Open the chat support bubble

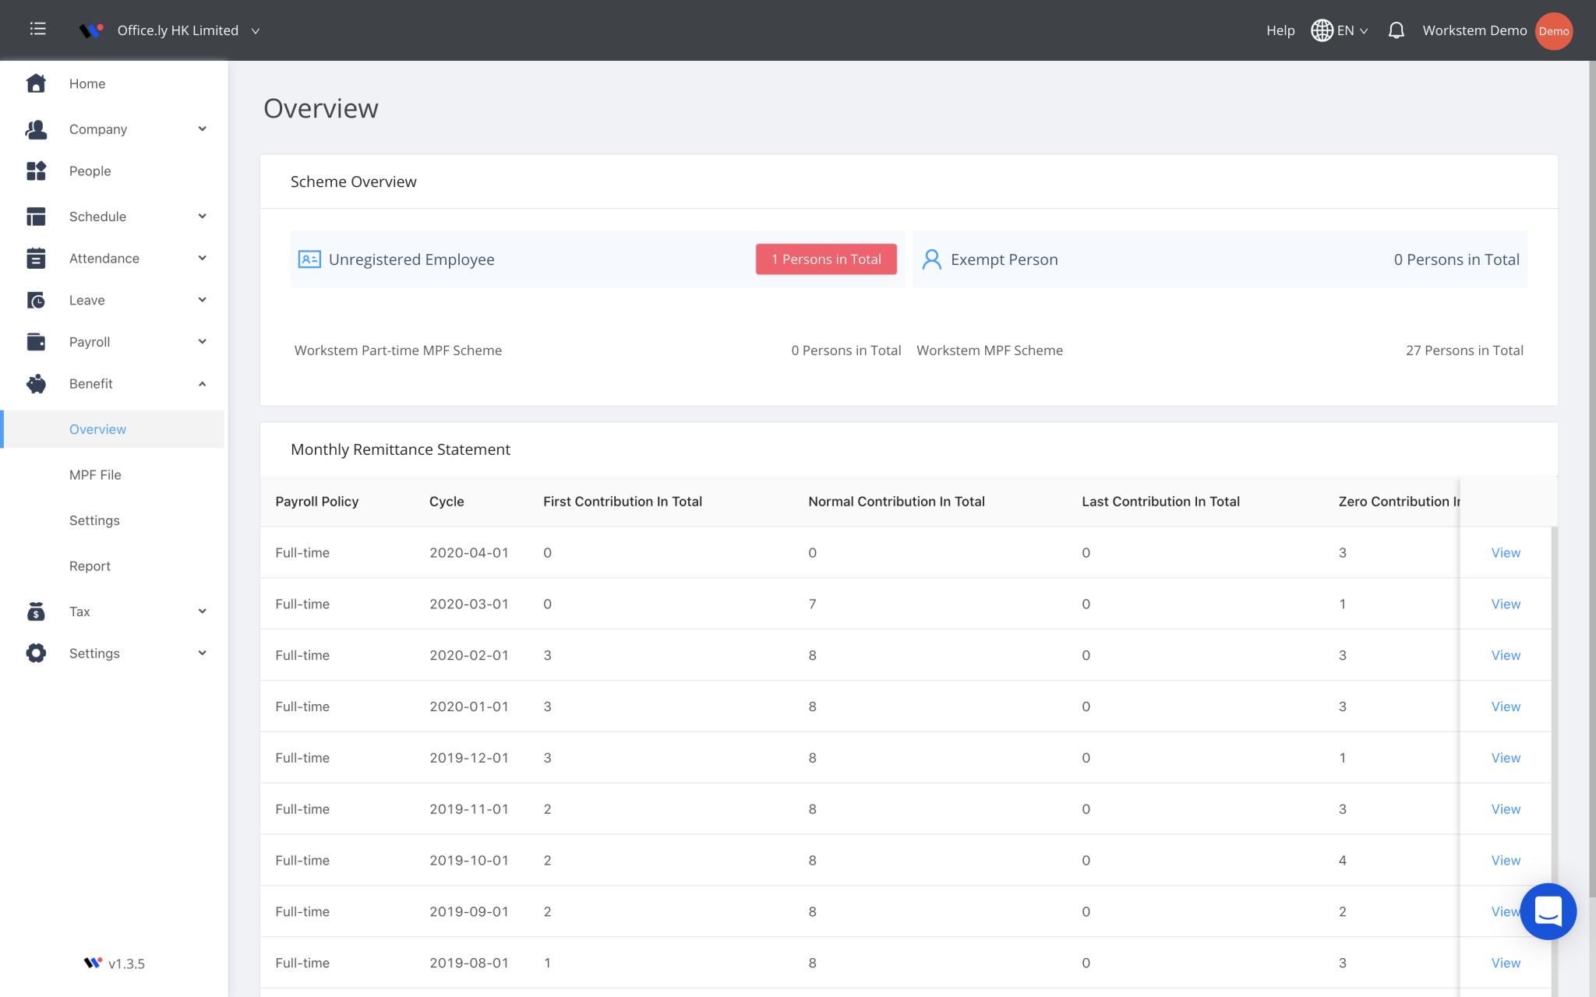coord(1547,911)
